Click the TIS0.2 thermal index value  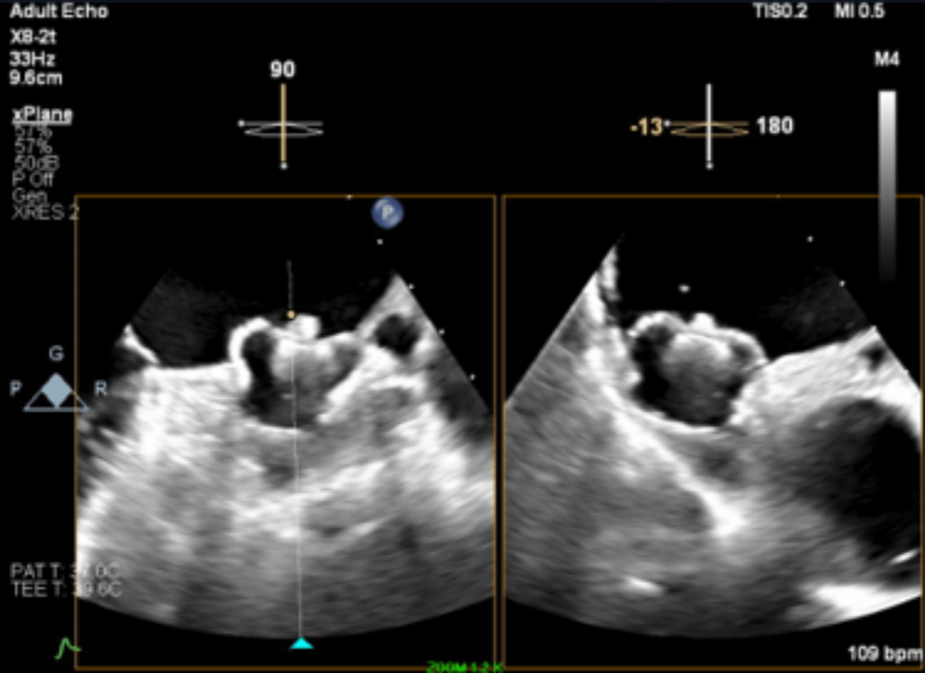(x=780, y=11)
